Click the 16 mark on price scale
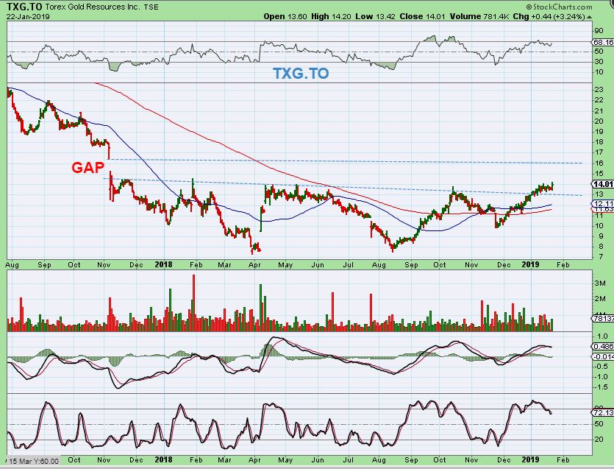This screenshot has width=614, height=469. pos(599,163)
